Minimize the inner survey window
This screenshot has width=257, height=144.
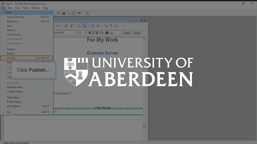pos(130,20)
